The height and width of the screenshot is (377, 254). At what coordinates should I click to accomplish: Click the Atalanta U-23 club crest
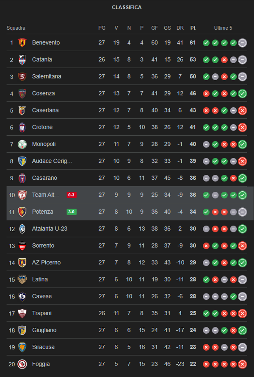click(x=22, y=229)
